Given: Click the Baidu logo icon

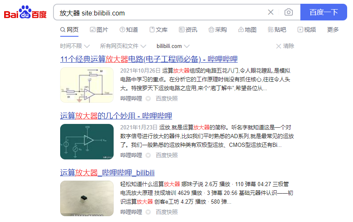Looking at the screenshot, I should pyautogui.click(x=25, y=13).
